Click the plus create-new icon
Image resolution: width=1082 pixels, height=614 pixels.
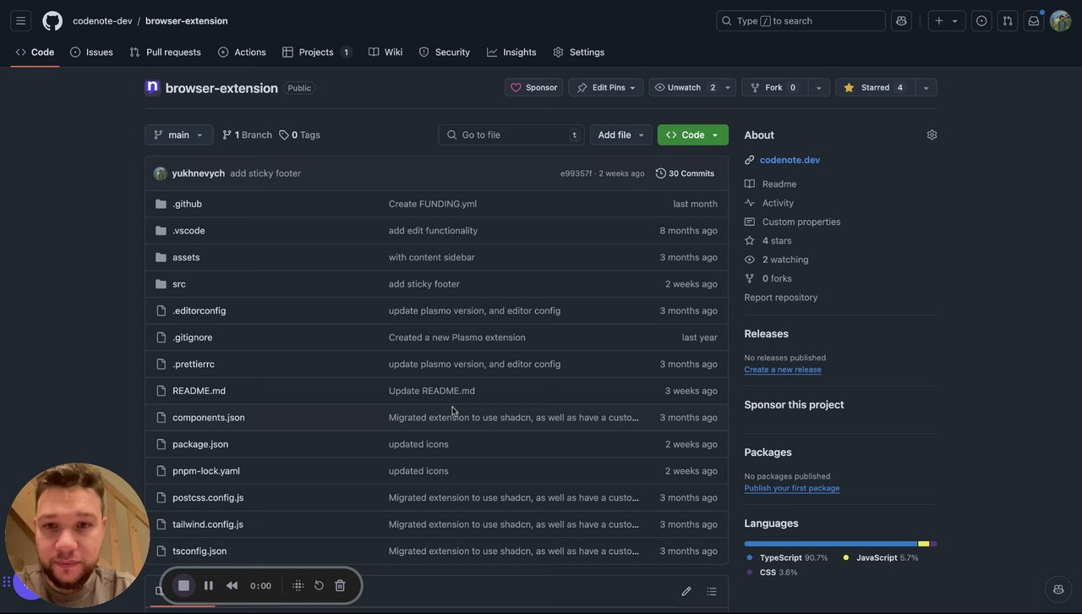(x=939, y=21)
